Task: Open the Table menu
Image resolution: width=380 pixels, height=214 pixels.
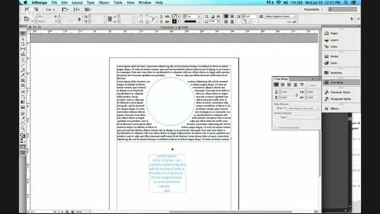Action: point(118,2)
